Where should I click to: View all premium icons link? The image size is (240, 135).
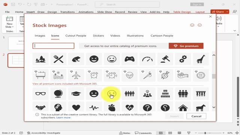point(65,84)
